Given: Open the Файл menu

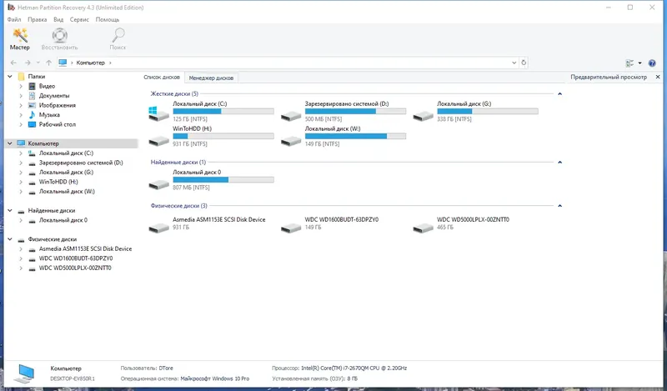Looking at the screenshot, I should pyautogui.click(x=14, y=19).
